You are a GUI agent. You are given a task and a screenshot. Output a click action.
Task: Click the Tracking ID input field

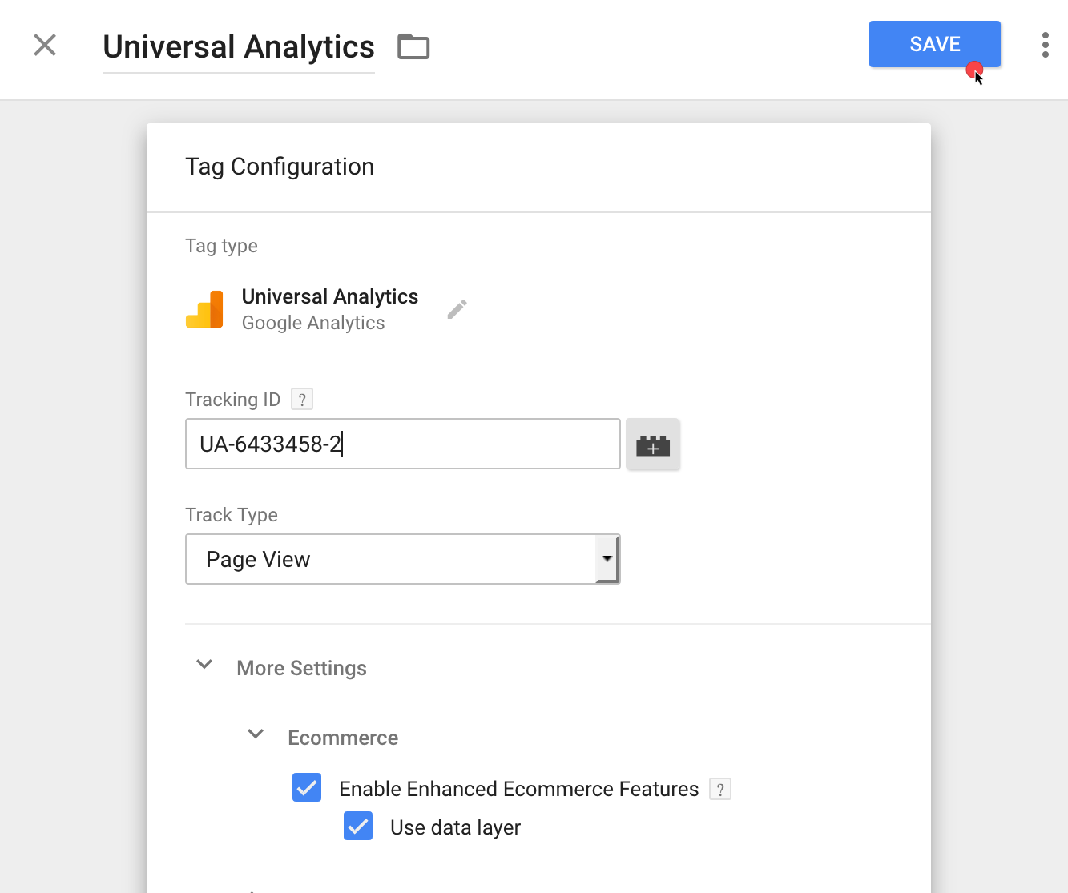pos(403,444)
